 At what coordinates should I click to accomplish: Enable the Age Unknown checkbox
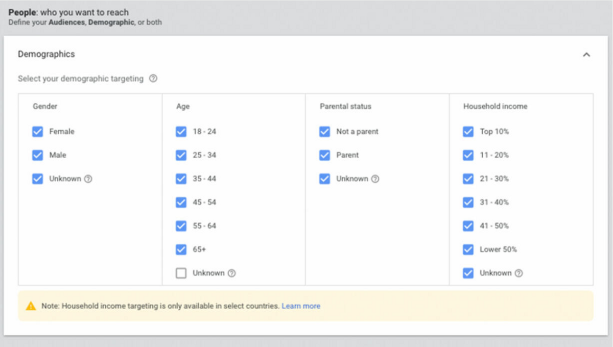[x=181, y=273]
